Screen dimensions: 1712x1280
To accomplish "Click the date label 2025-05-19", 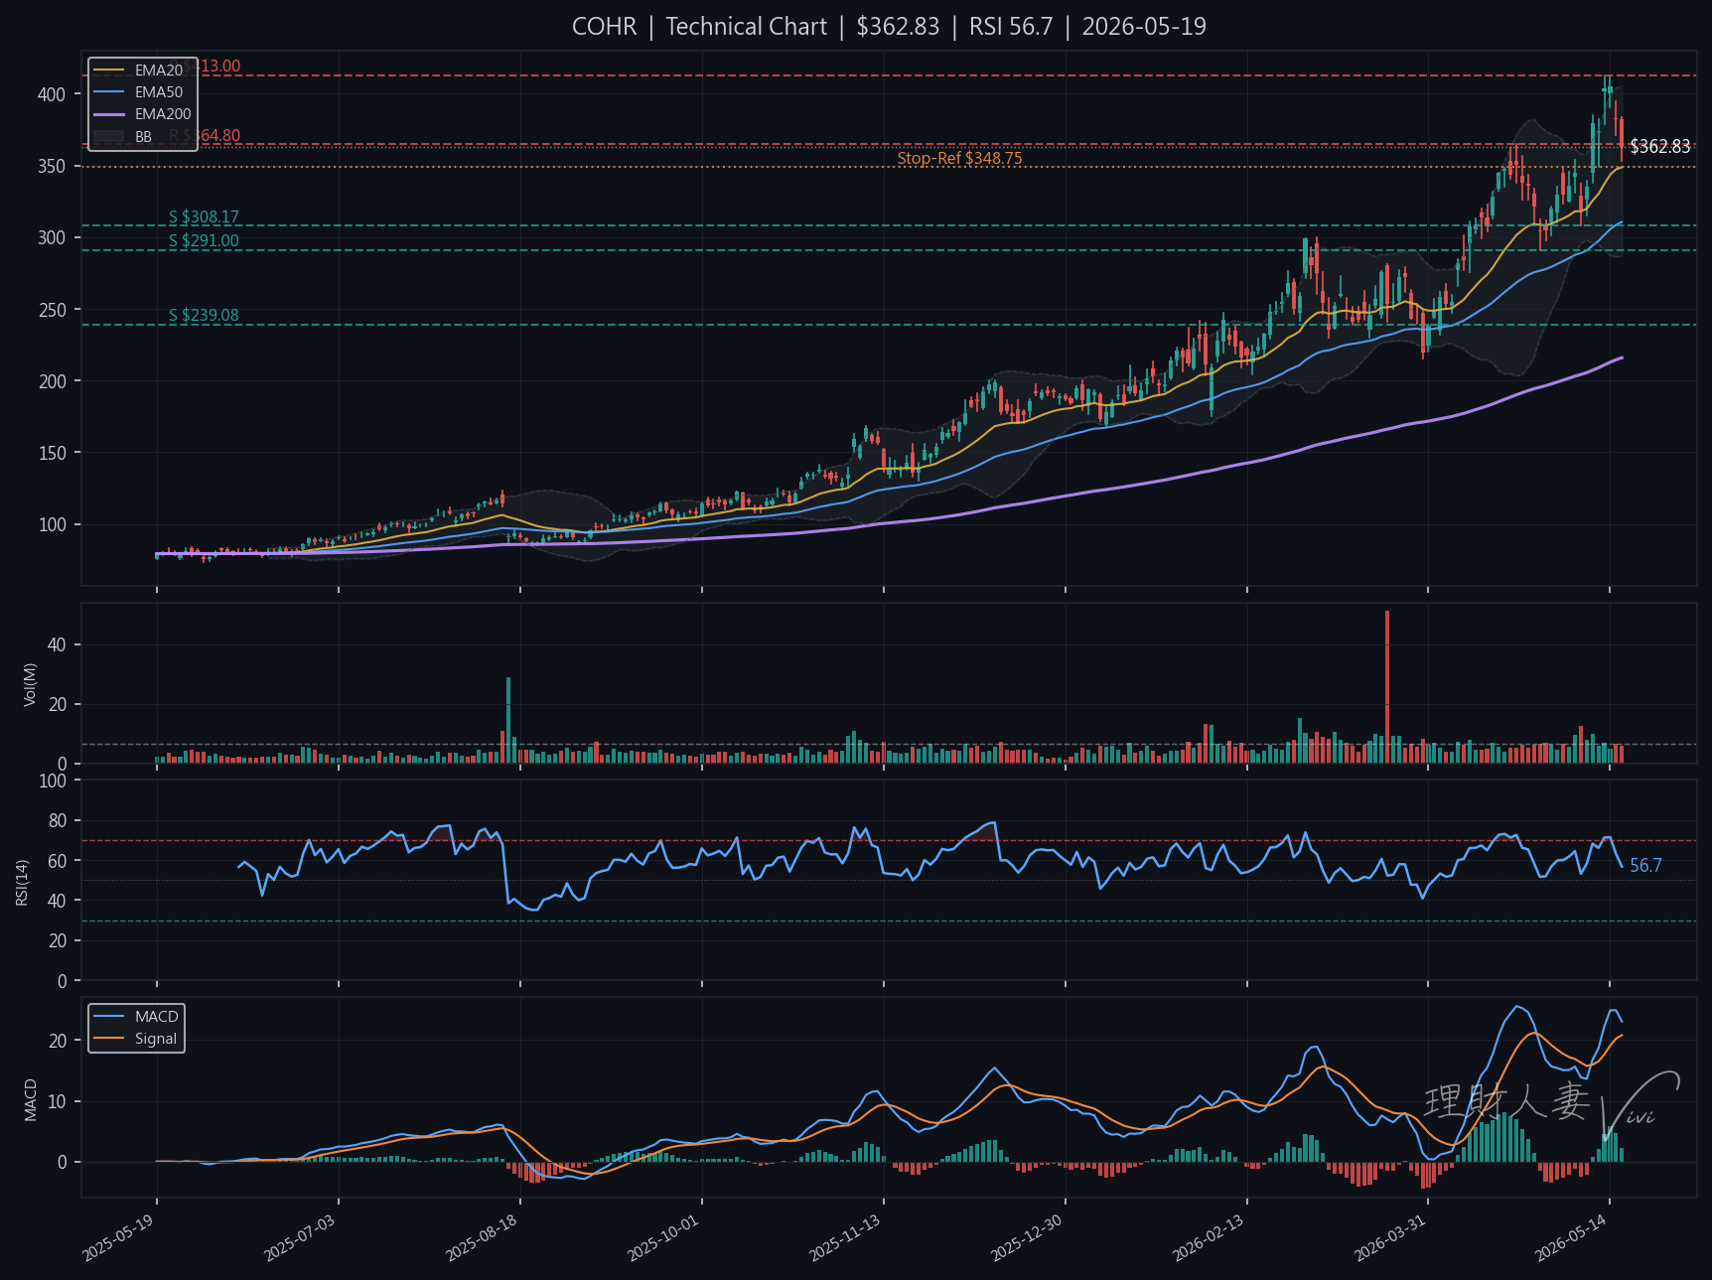I will click(119, 1237).
